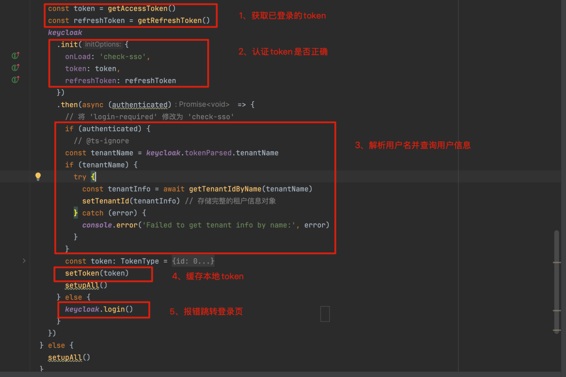Click the 'setToken(token)' call
This screenshot has width=566, height=377.
(97, 273)
